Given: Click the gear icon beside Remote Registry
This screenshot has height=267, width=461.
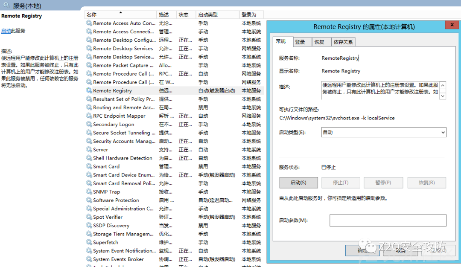Looking at the screenshot, I should click(x=89, y=90).
